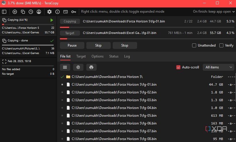Enable the Unattended checkbox

[194, 45]
